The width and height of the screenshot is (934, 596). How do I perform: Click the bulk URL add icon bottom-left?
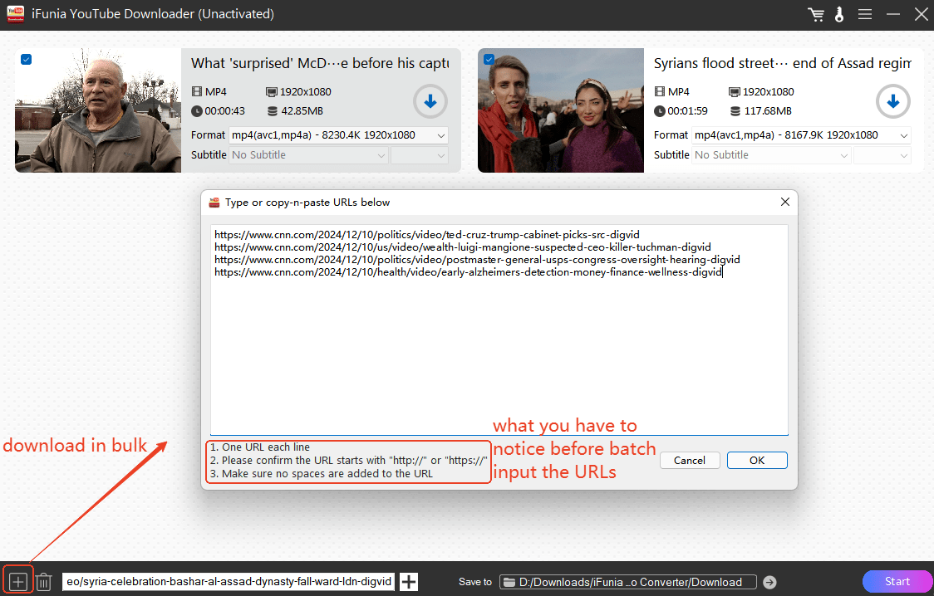tap(18, 581)
